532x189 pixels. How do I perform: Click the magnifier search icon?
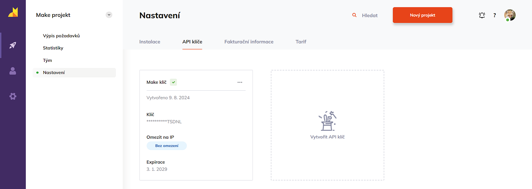click(354, 15)
